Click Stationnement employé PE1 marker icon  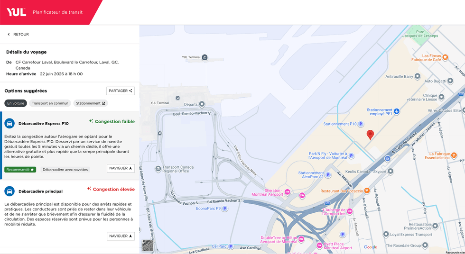point(397,112)
